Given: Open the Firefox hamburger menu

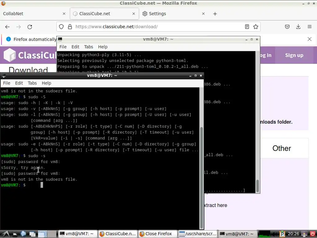Looking at the screenshot, I should point(310,27).
